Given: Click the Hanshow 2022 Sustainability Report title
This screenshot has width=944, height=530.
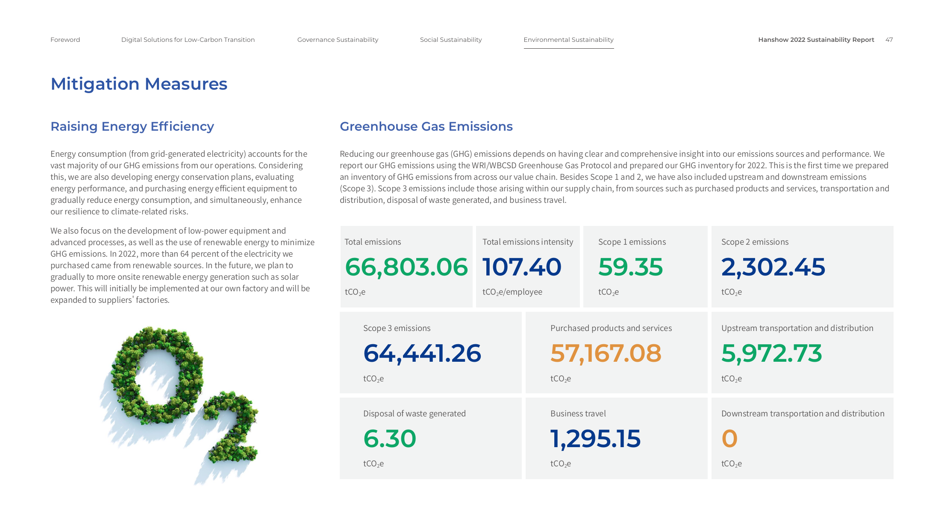Looking at the screenshot, I should pyautogui.click(x=816, y=40).
